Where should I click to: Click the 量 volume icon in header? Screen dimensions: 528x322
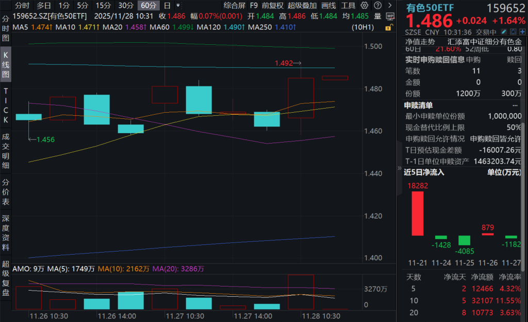click(378, 16)
